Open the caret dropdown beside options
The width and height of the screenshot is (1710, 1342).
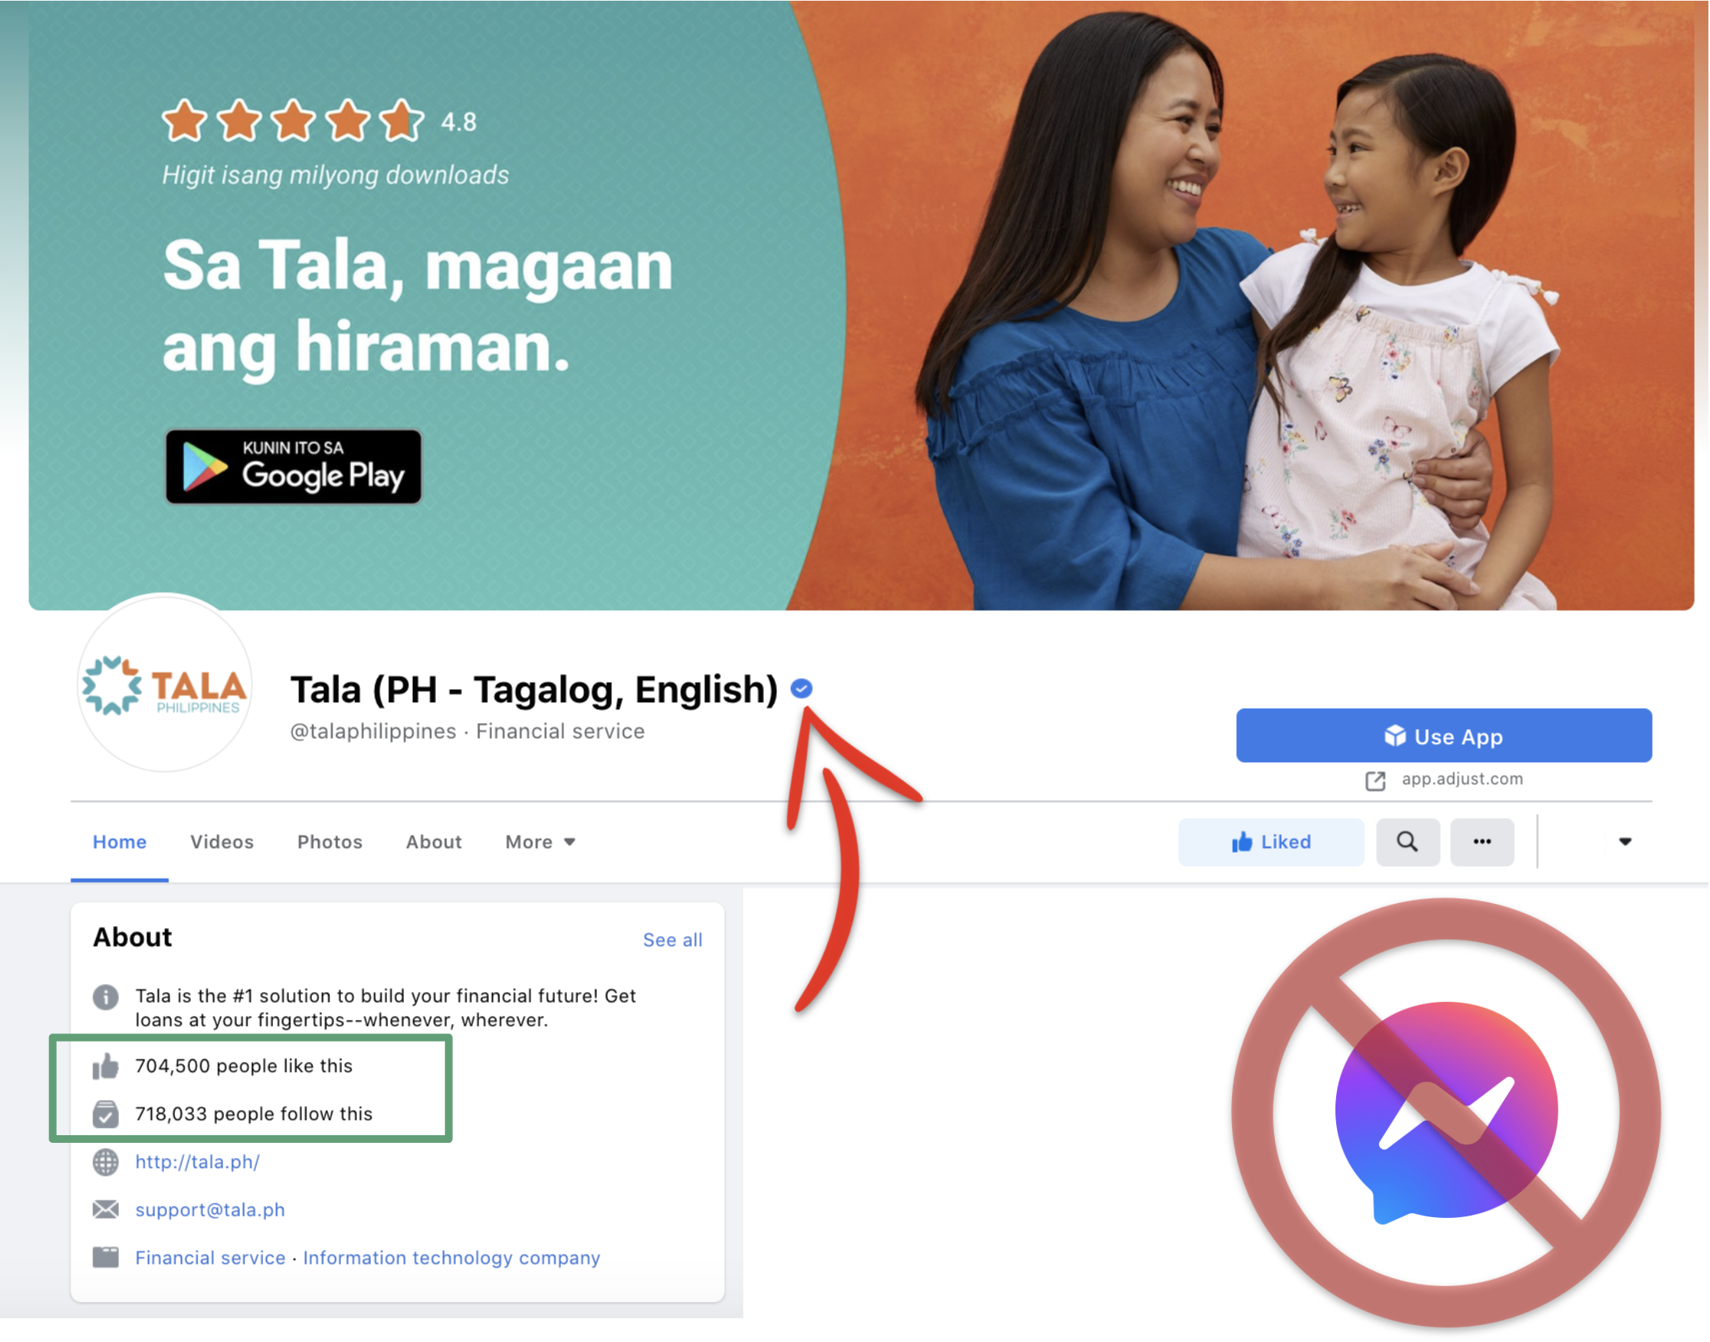(1626, 843)
